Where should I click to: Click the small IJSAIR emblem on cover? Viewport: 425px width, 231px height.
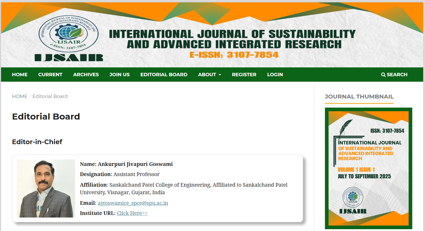point(353,197)
